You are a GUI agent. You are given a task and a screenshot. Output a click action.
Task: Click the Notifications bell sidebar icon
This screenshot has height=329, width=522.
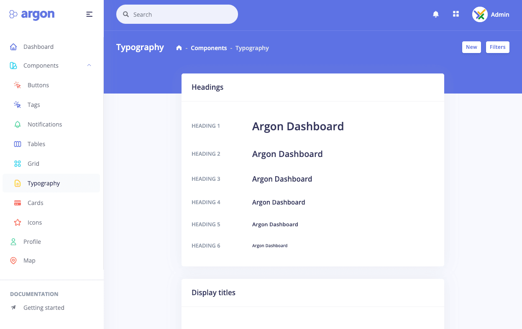(x=18, y=124)
